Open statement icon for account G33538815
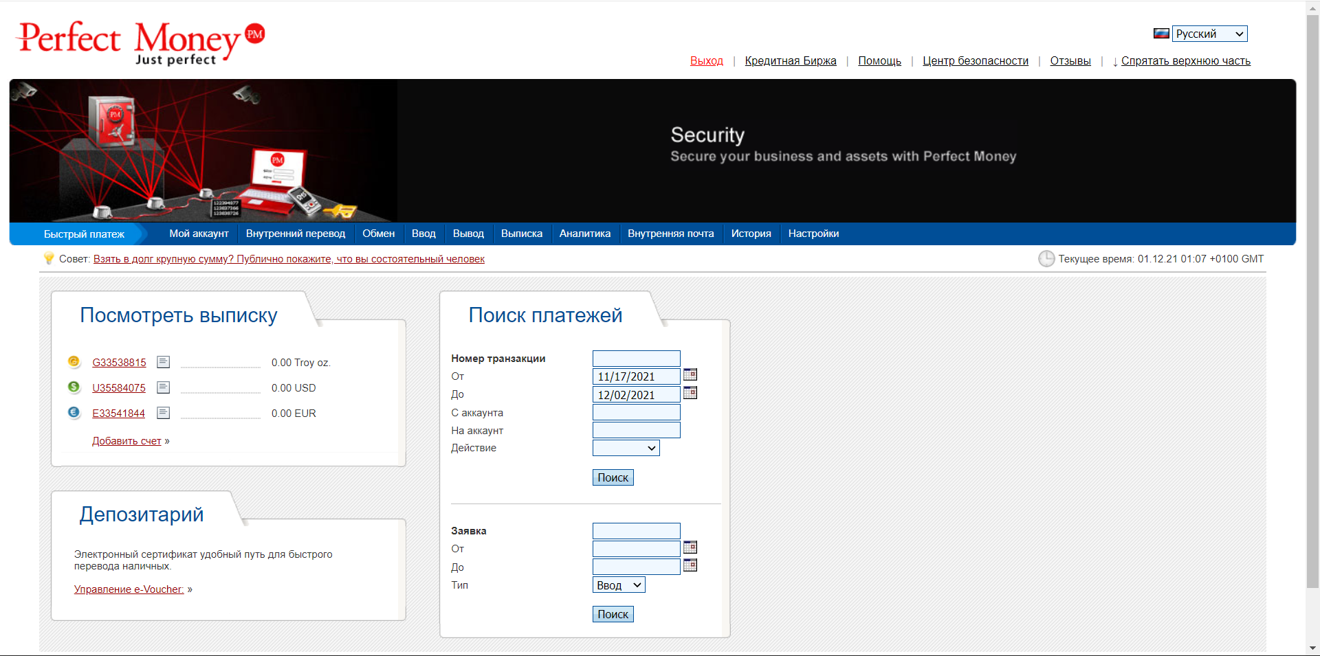 pyautogui.click(x=163, y=362)
